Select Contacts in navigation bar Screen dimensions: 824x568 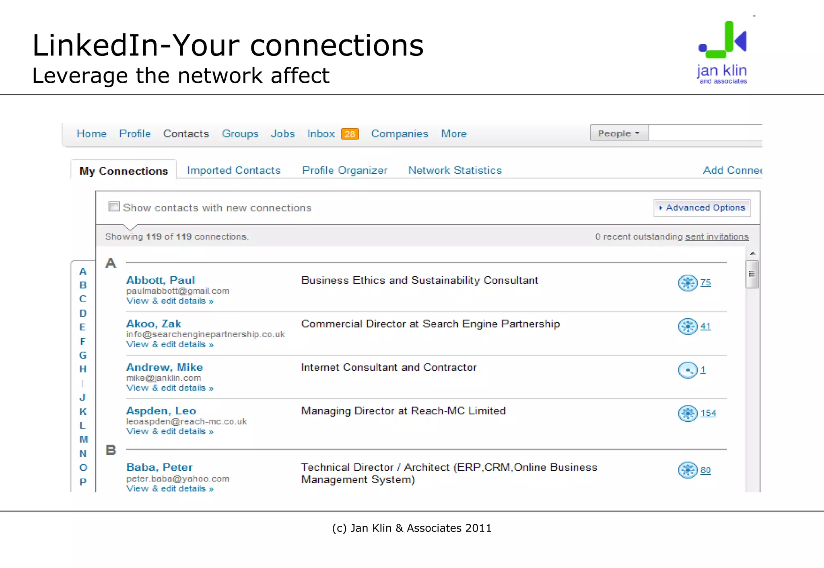pos(186,133)
